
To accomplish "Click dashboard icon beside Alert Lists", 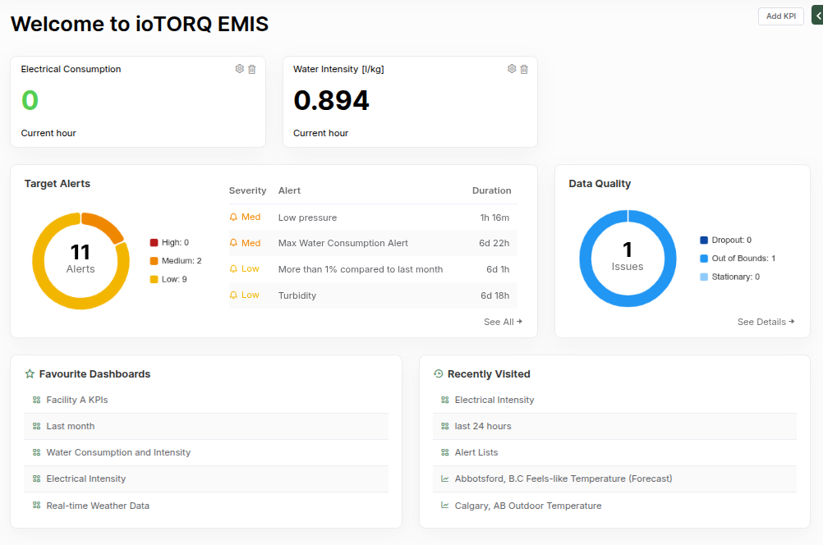I will [445, 452].
